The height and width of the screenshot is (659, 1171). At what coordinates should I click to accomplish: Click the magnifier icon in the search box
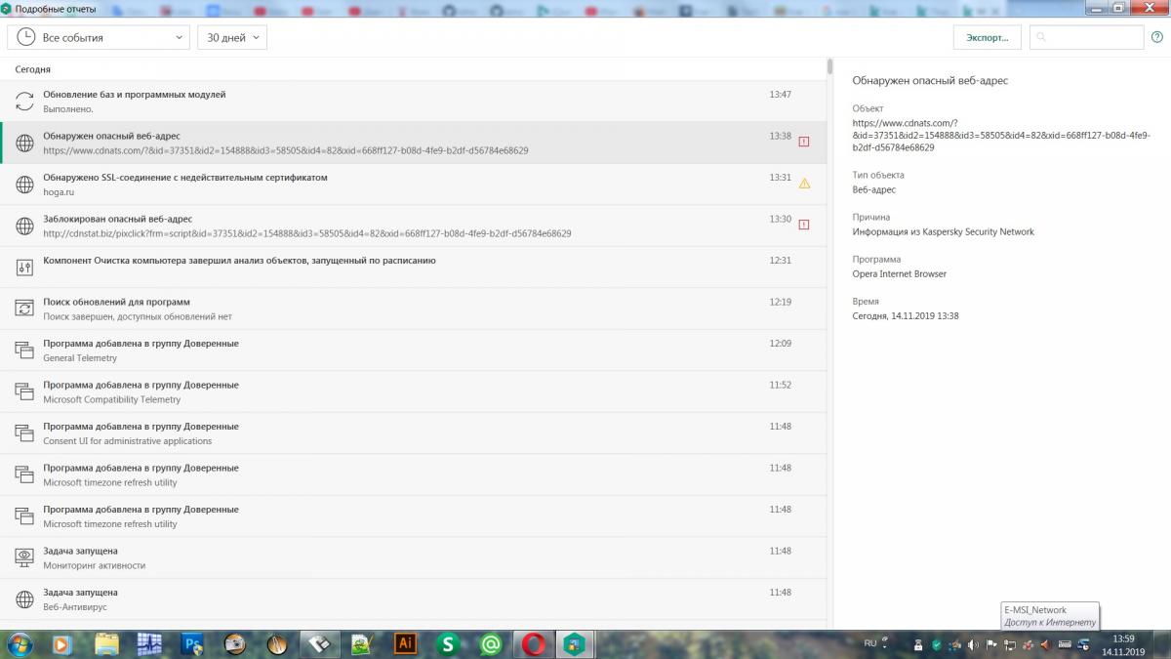pos(1041,37)
